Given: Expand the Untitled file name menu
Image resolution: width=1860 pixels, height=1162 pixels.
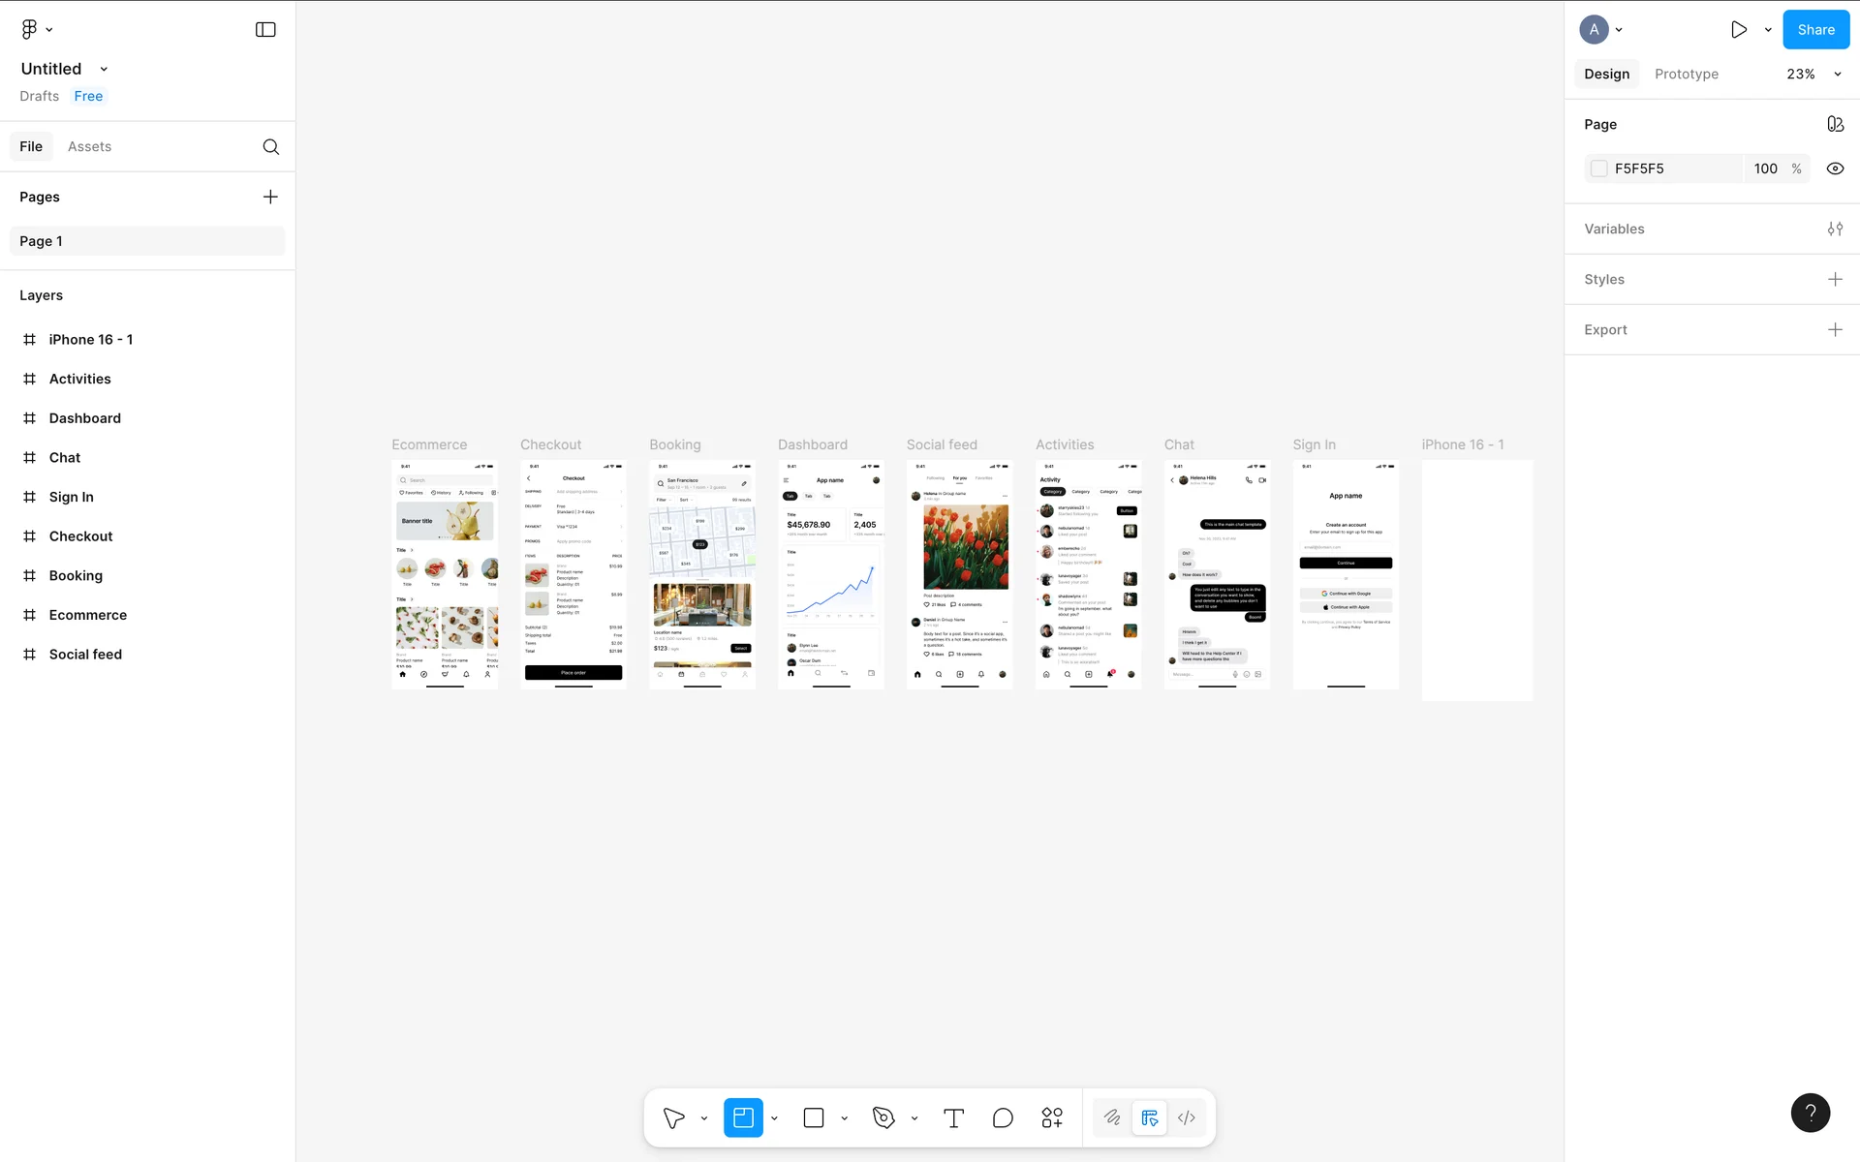Looking at the screenshot, I should pos(104,69).
